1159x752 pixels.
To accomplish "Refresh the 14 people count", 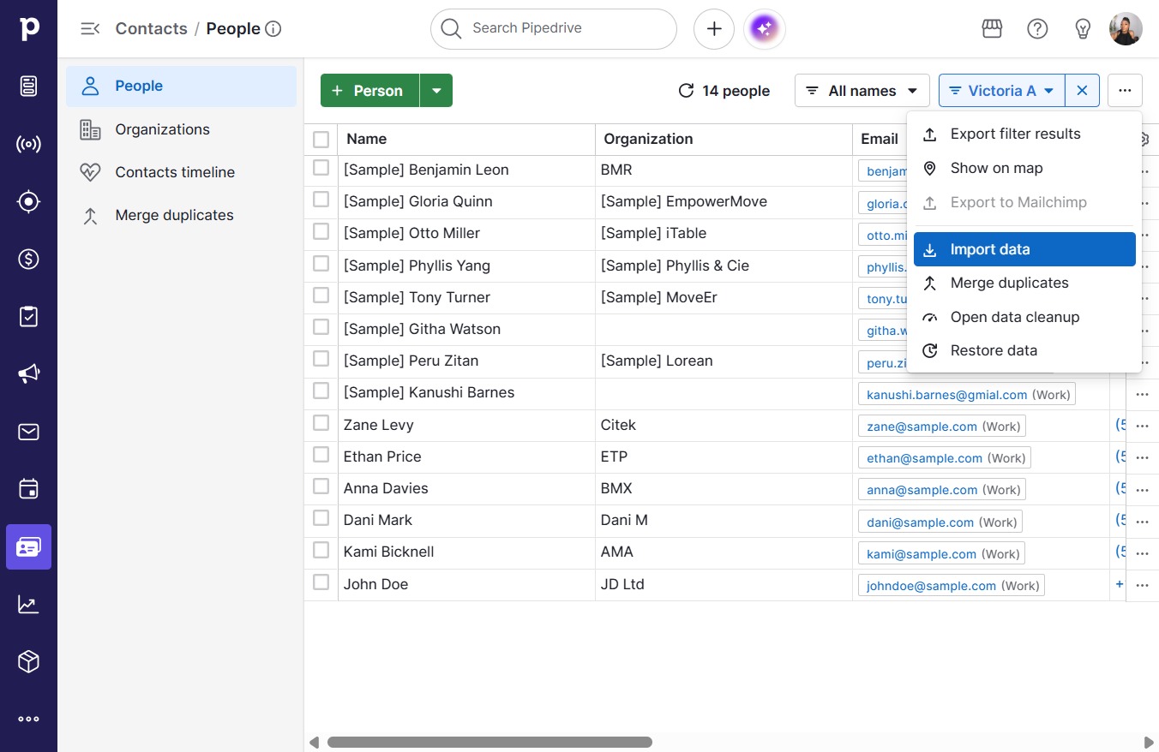I will pyautogui.click(x=686, y=91).
